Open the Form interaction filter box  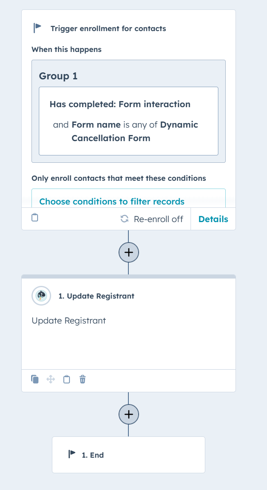(128, 121)
